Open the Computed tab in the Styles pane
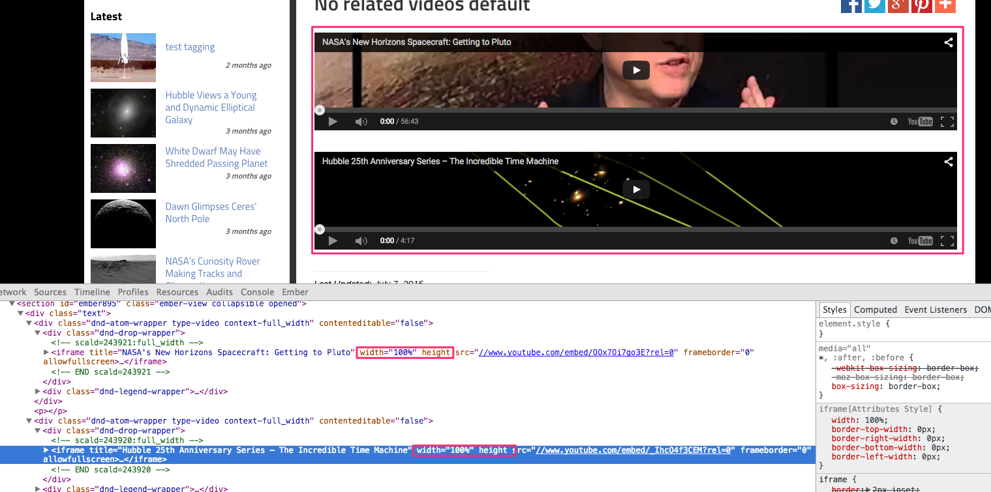Viewport: 991px width, 492px height. coord(876,309)
